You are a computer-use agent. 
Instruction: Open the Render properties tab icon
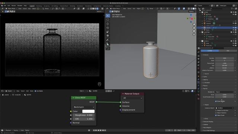coord(198,56)
